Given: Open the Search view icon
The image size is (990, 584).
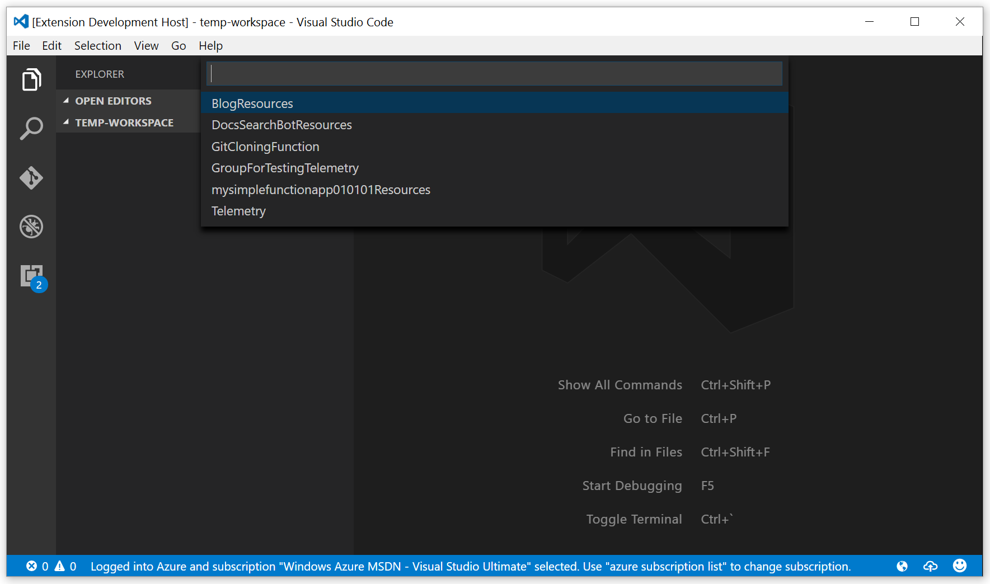Looking at the screenshot, I should coord(31,129).
